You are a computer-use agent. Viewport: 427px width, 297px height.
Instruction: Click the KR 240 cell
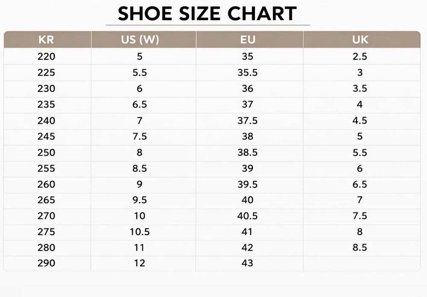pos(46,120)
